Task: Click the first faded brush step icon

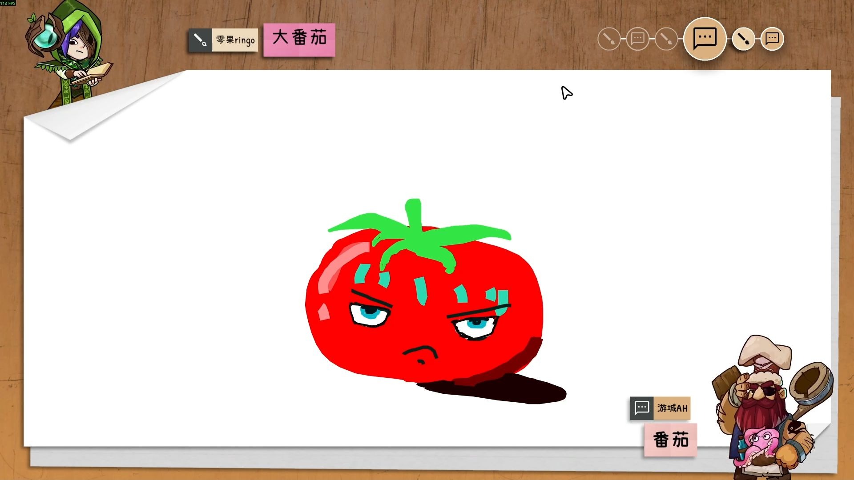Action: [x=609, y=39]
